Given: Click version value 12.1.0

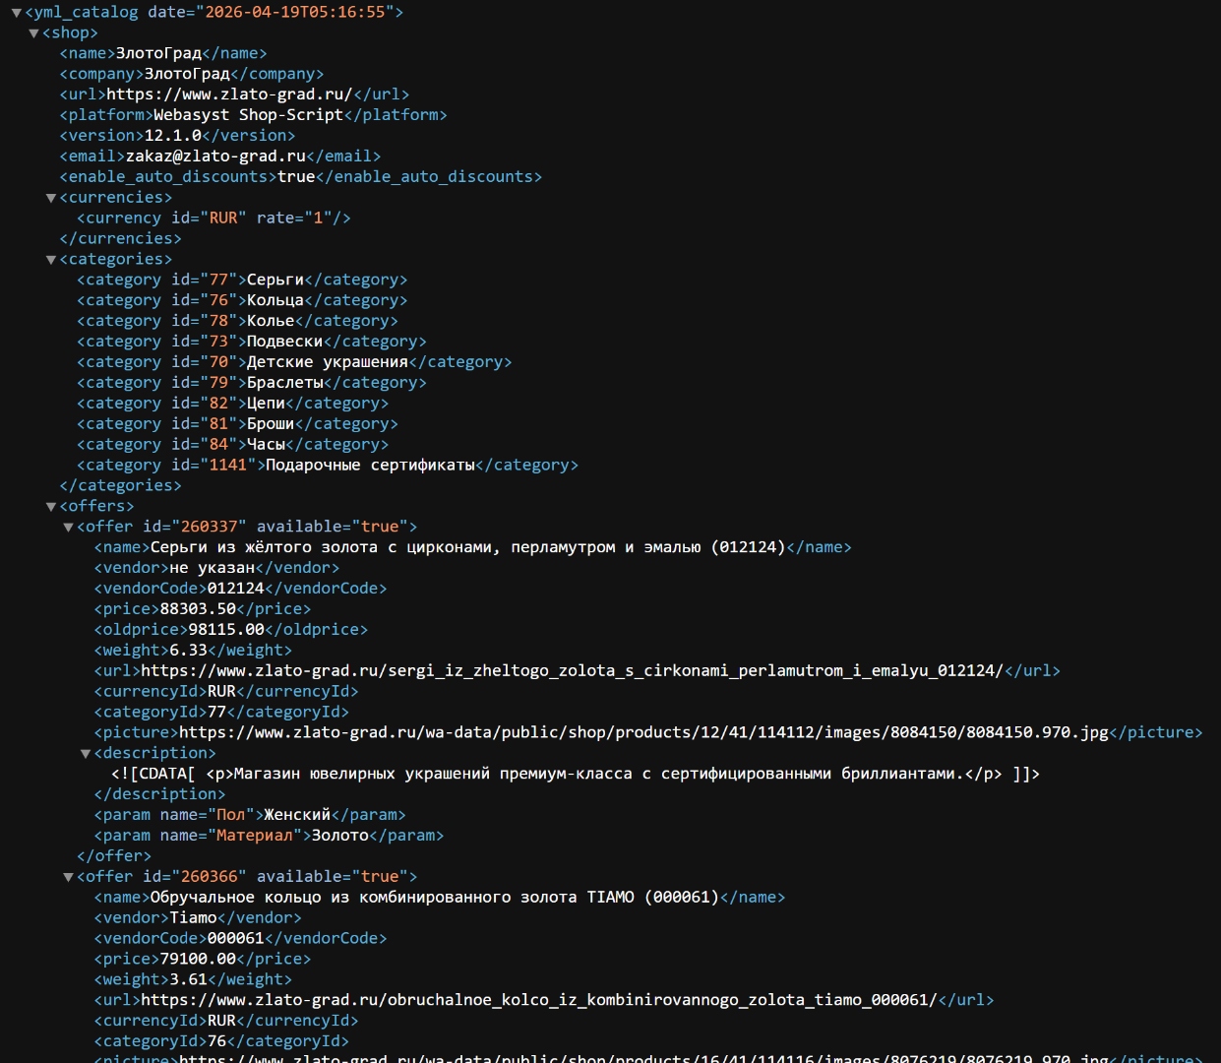Looking at the screenshot, I should [x=173, y=136].
